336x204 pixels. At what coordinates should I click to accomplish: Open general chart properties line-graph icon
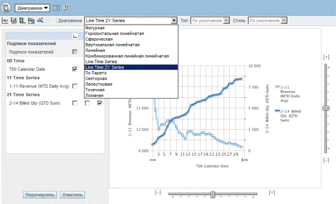tap(5, 20)
